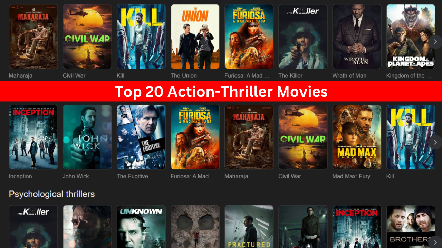This screenshot has width=442, height=248.
Task: Click the Civil War title in top row
Action: [x=74, y=76]
